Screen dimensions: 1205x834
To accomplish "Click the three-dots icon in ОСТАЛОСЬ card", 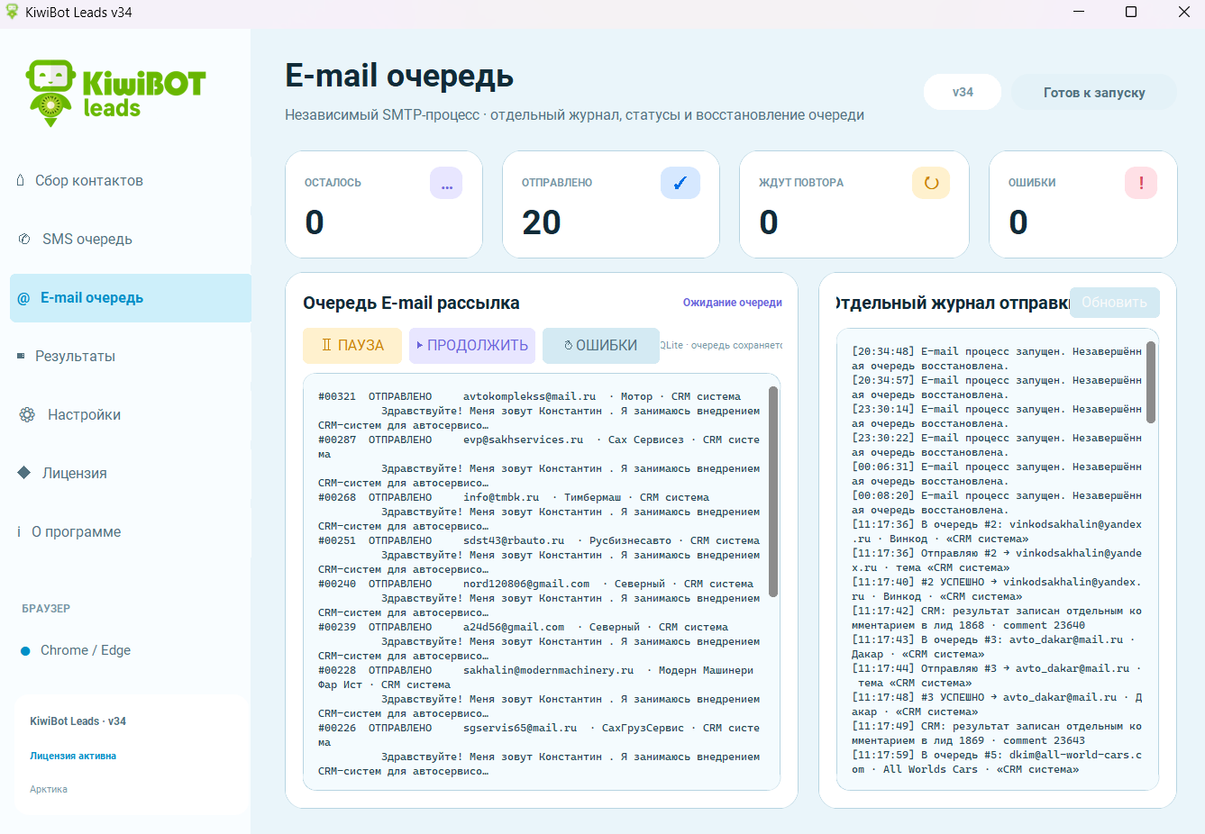I will 446,183.
